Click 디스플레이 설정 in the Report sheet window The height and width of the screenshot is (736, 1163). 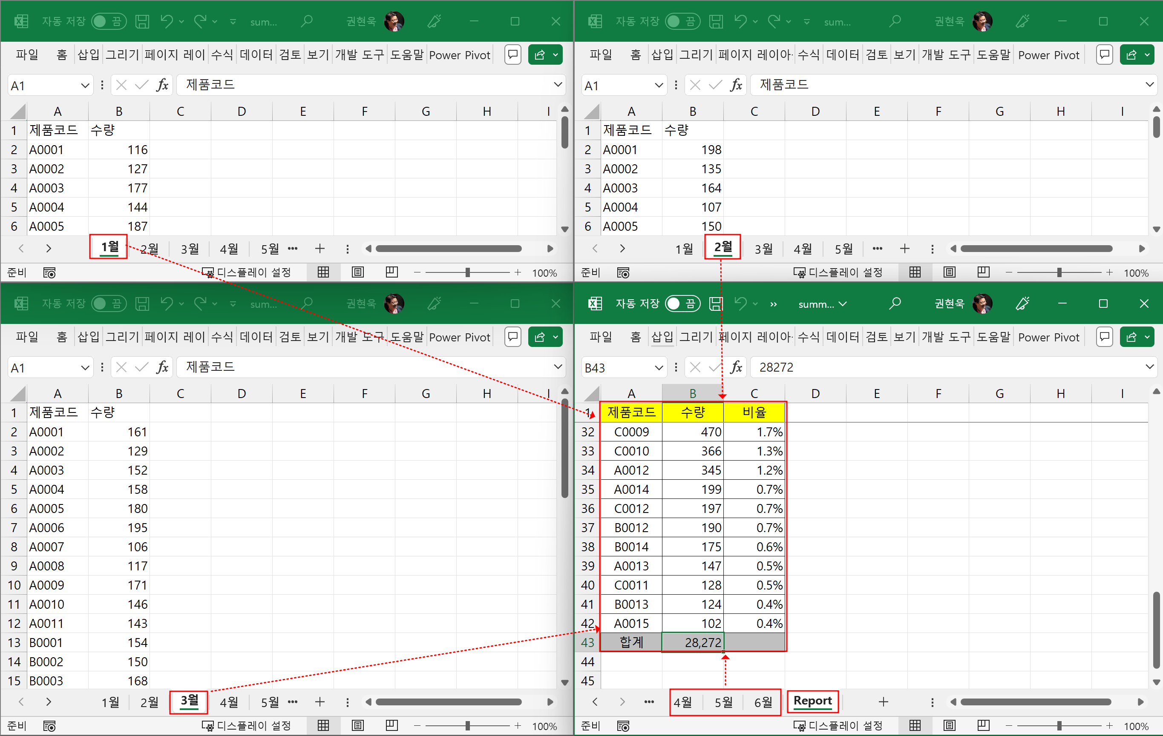838,725
